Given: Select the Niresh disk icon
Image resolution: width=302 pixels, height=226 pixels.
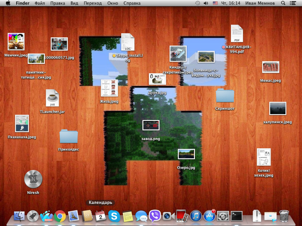Looking at the screenshot, I should [x=33, y=179].
